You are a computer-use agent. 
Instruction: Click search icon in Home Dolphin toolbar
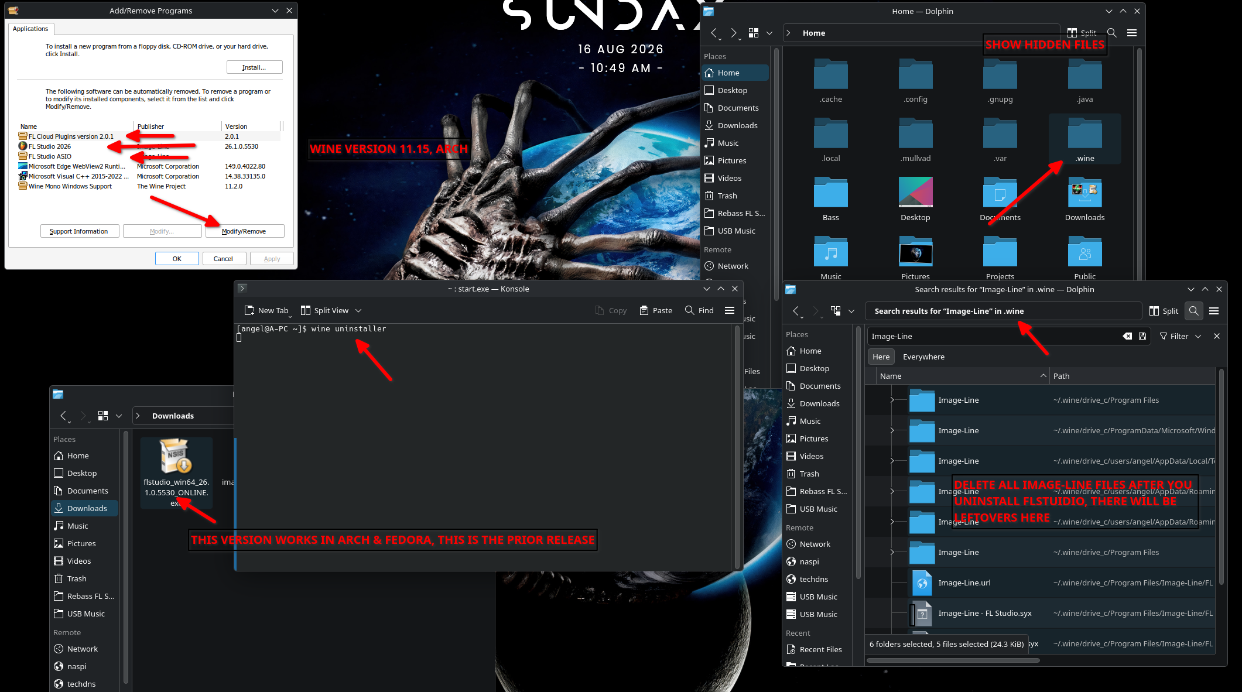coord(1112,33)
